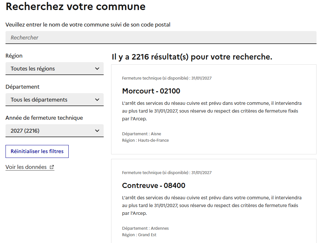The height and width of the screenshot is (243, 323).
Task: Open the Morcourt - 02100 result title
Action: (x=151, y=91)
